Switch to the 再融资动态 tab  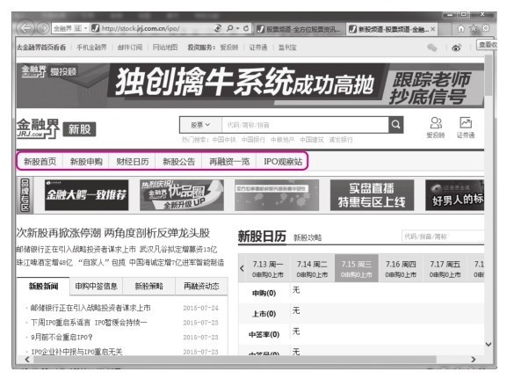[x=201, y=286]
